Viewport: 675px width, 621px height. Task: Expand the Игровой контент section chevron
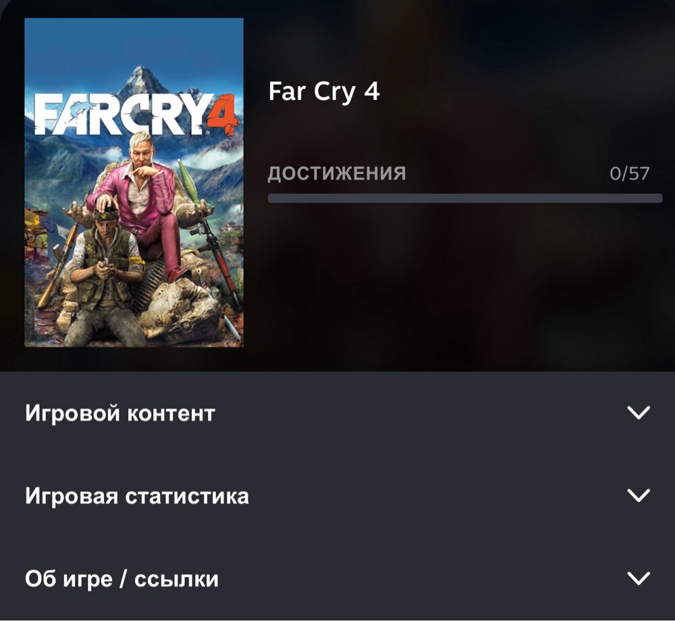pyautogui.click(x=639, y=412)
